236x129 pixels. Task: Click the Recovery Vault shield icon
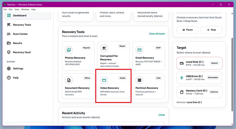[x=9, y=52]
